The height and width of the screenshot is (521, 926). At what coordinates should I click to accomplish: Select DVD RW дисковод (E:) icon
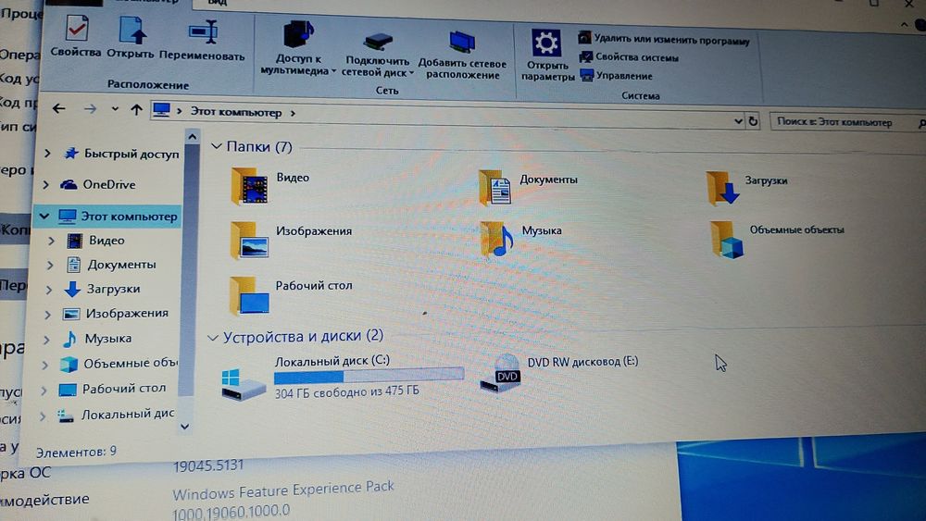click(500, 373)
